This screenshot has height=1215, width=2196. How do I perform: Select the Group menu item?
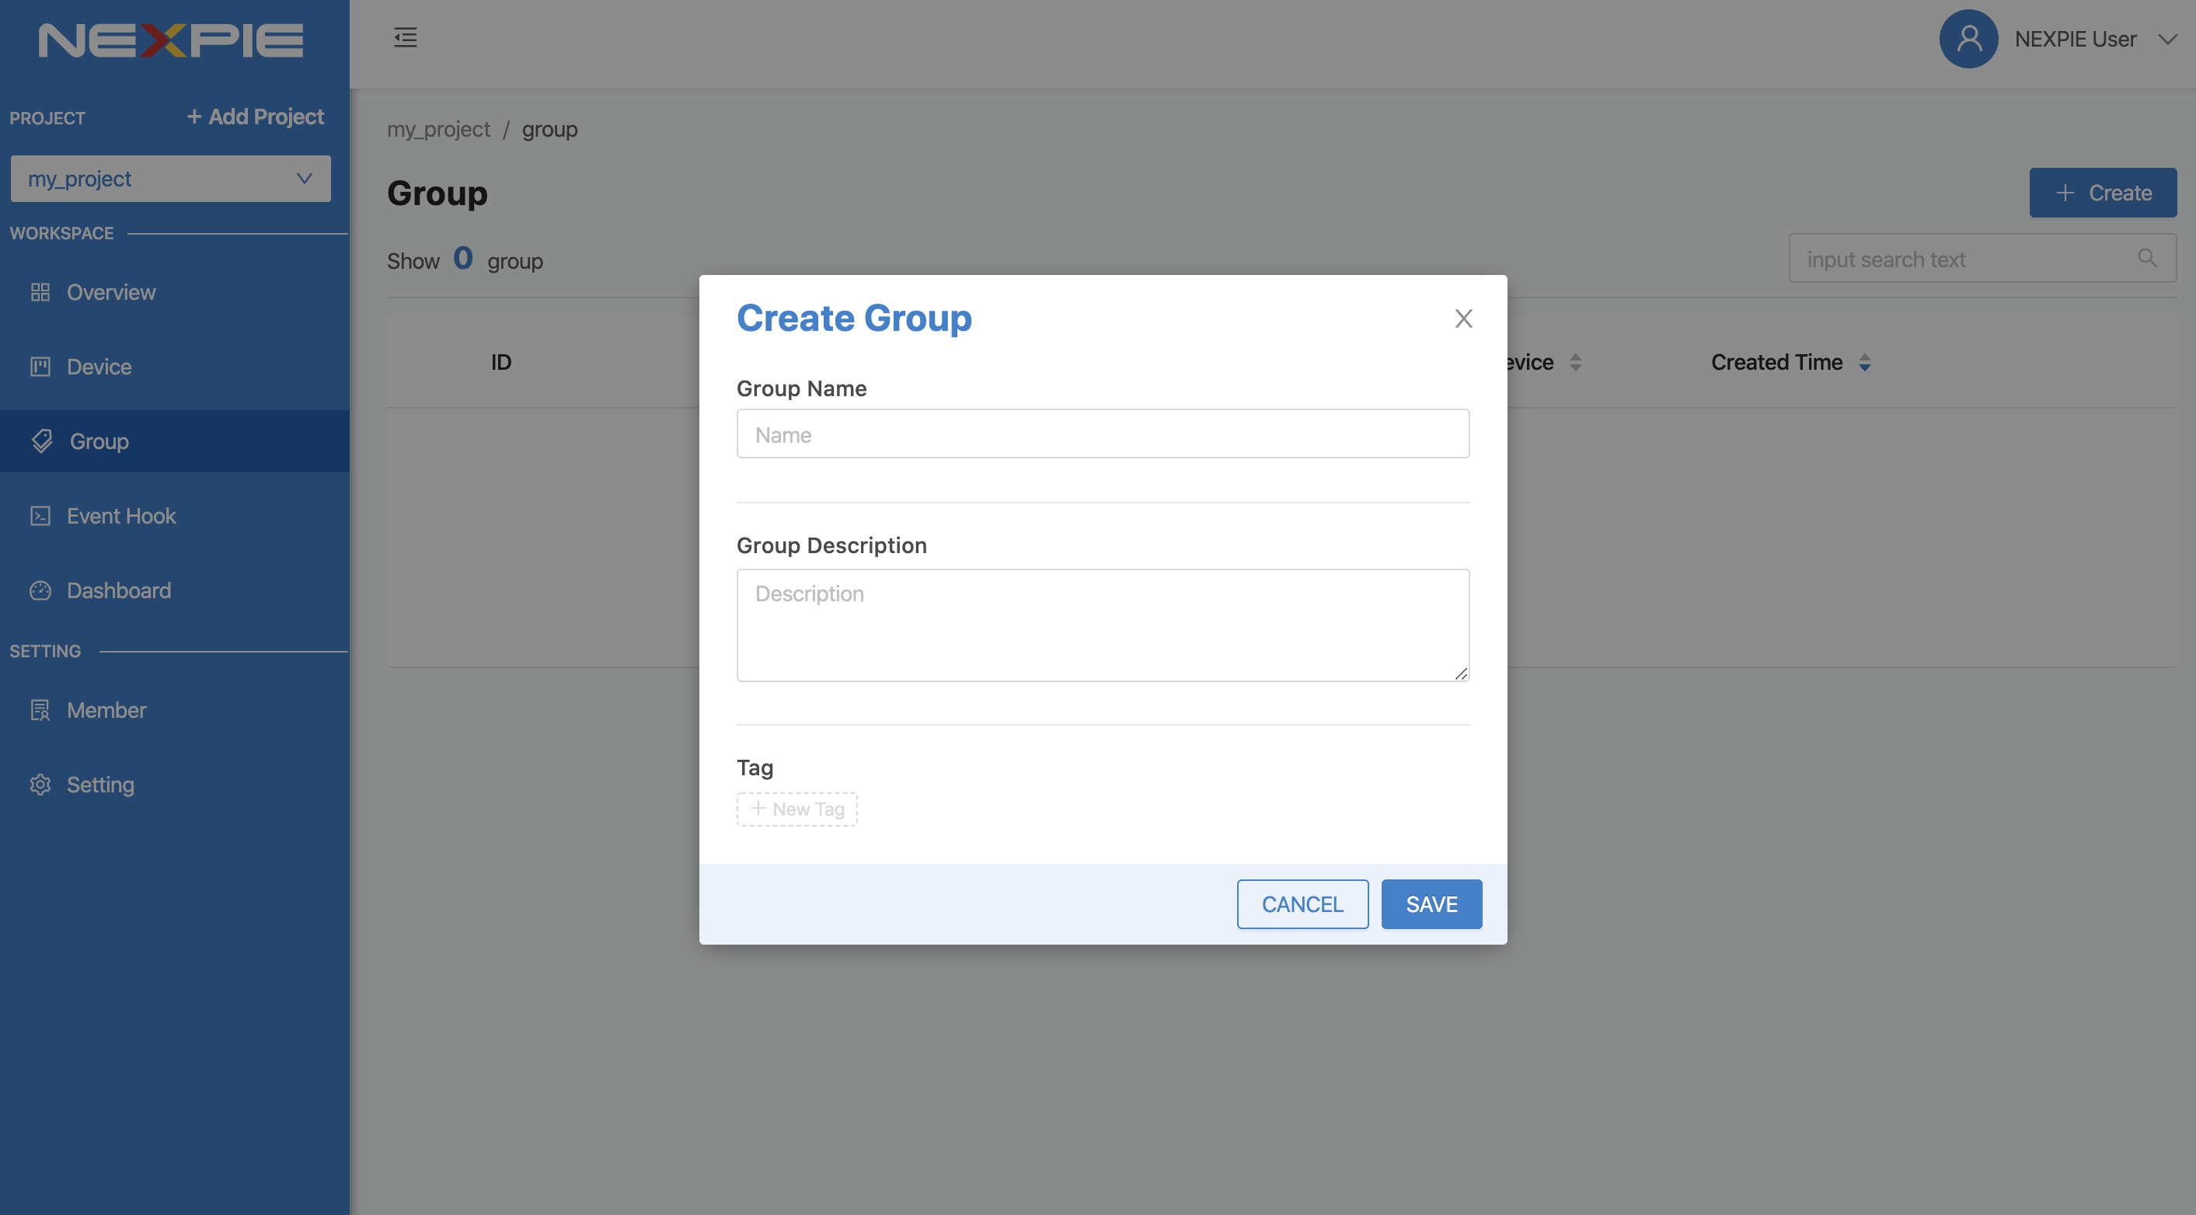[175, 441]
